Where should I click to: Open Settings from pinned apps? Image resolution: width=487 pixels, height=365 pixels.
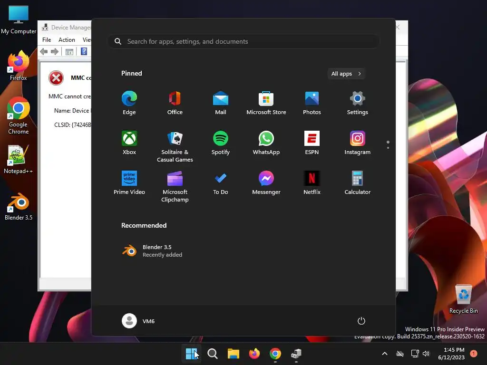[x=358, y=103]
